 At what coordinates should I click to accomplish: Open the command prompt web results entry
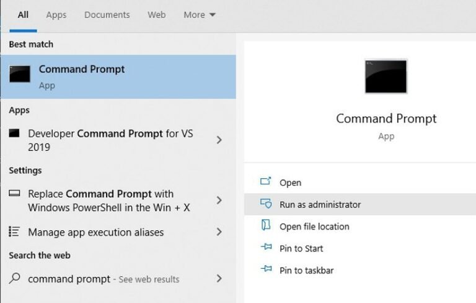[103, 279]
